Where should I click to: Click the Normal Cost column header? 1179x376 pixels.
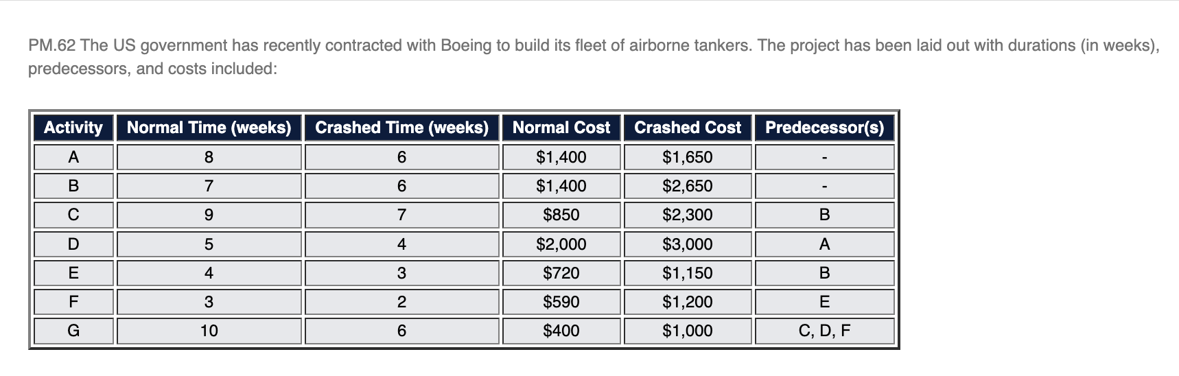coord(561,128)
